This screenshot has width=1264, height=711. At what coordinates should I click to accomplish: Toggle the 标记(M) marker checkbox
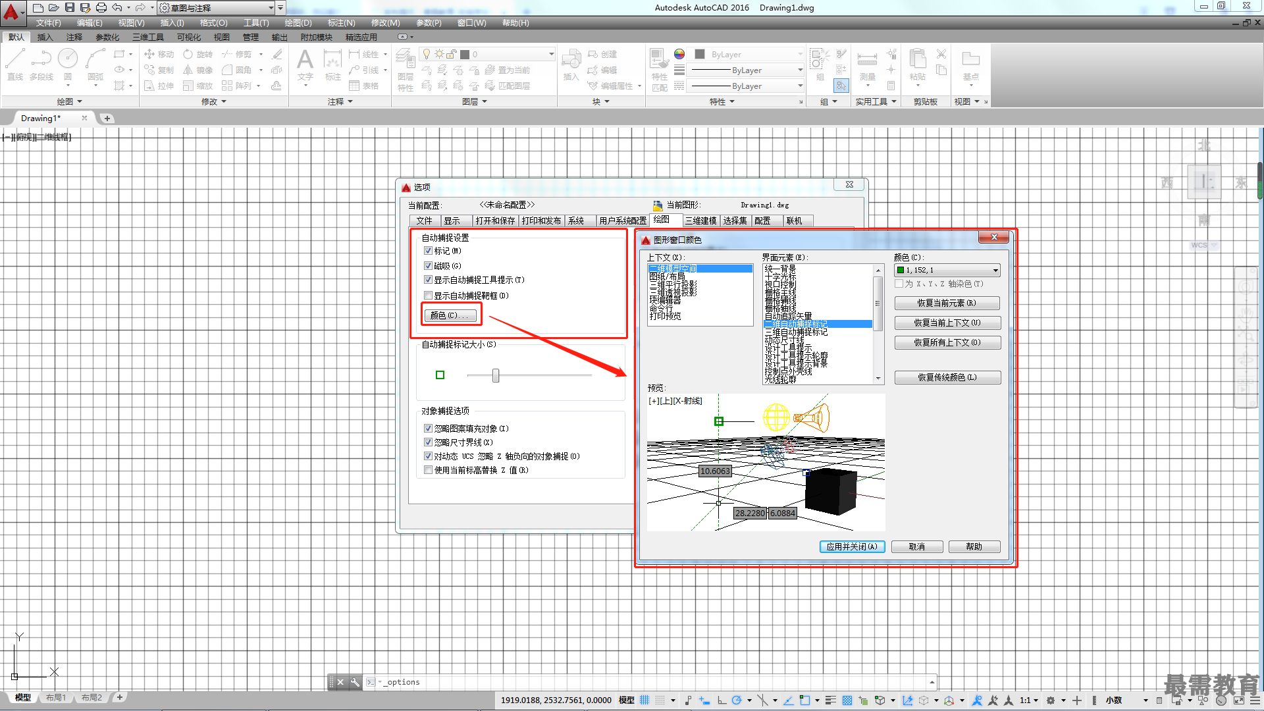(x=428, y=251)
